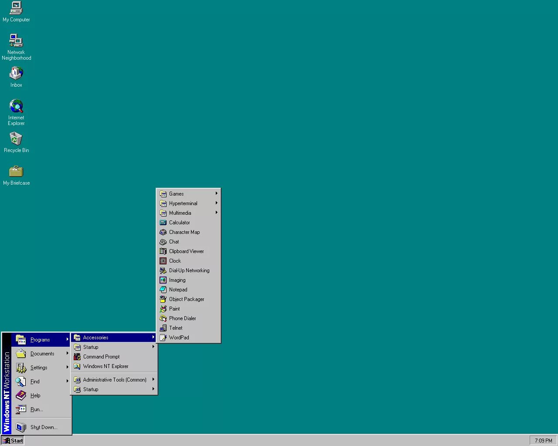Image resolution: width=558 pixels, height=446 pixels.
Task: Click the Run icon in Start menu
Action: pos(21,409)
